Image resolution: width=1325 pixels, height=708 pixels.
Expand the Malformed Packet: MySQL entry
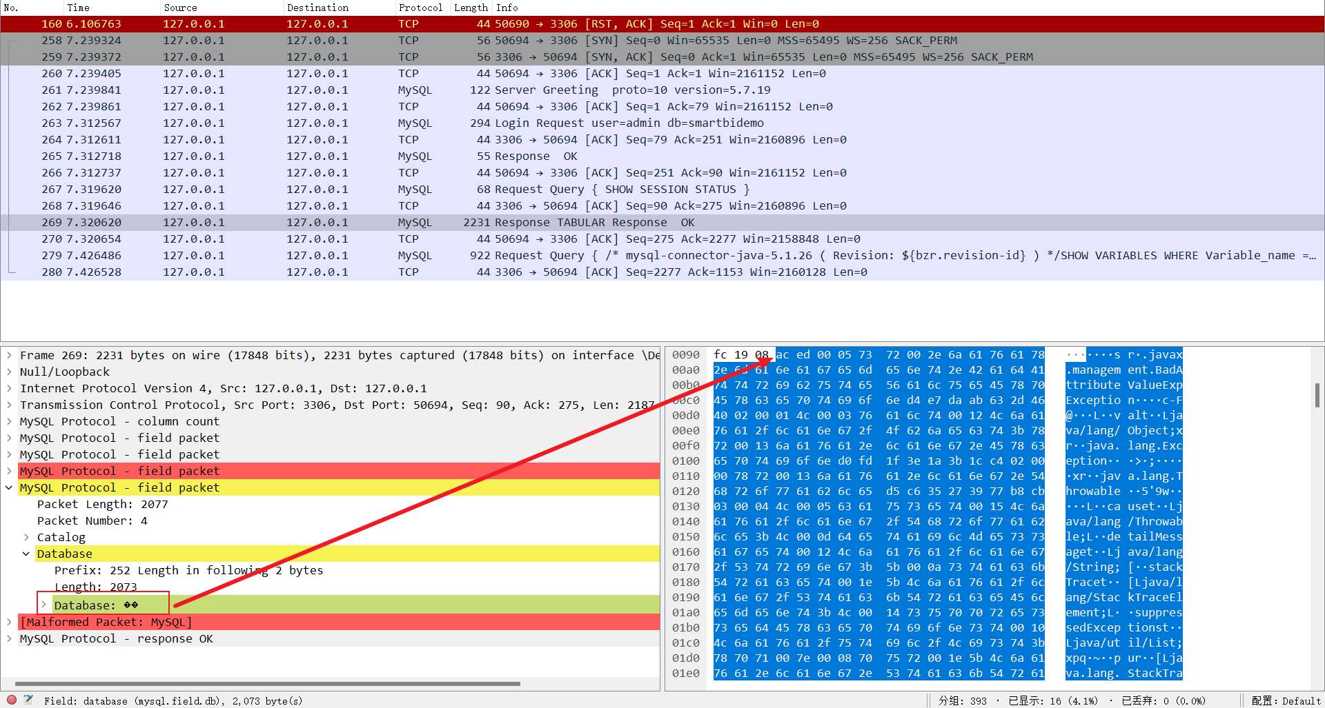9,623
